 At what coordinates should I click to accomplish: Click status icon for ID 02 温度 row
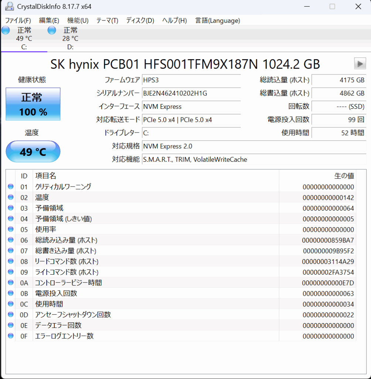(11, 197)
